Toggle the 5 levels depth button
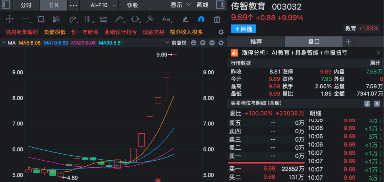Viewport: 384px width, 182px height. point(377,103)
